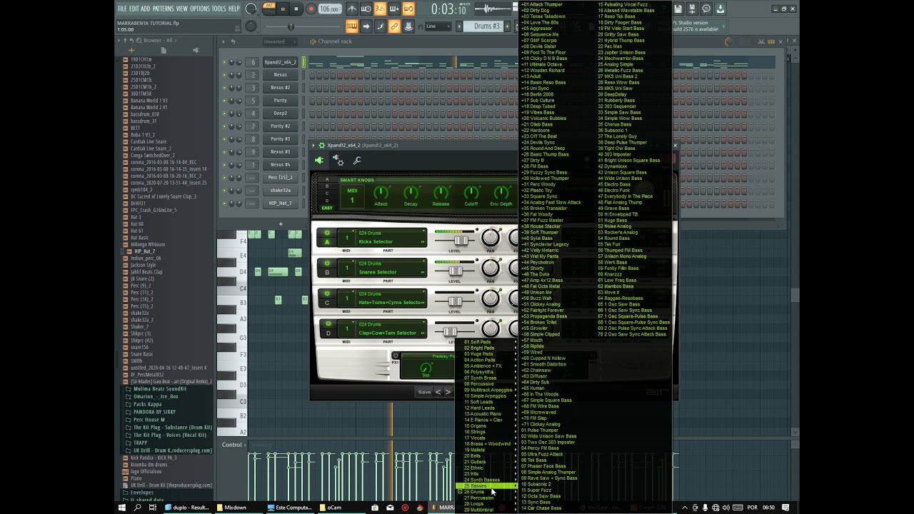The height and width of the screenshot is (514, 914).
Task: Open Este Computador from the taskbar
Action: tap(289, 508)
